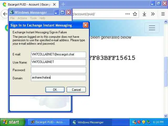Close the Windows Messenger window
The width and height of the screenshot is (168, 126).
pyautogui.click(x=68, y=12)
